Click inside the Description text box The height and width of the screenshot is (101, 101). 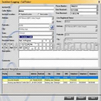(58, 54)
